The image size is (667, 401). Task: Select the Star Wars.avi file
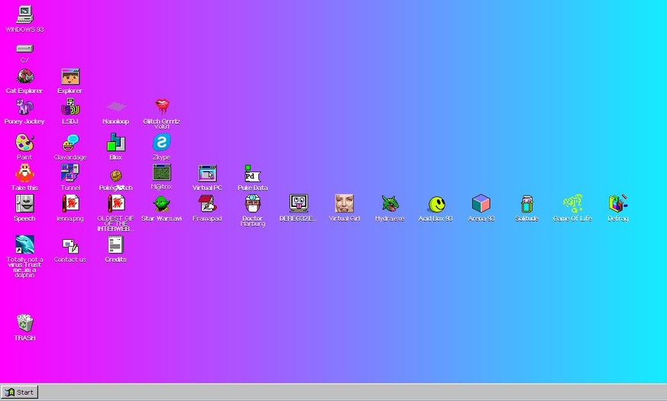[x=161, y=204]
